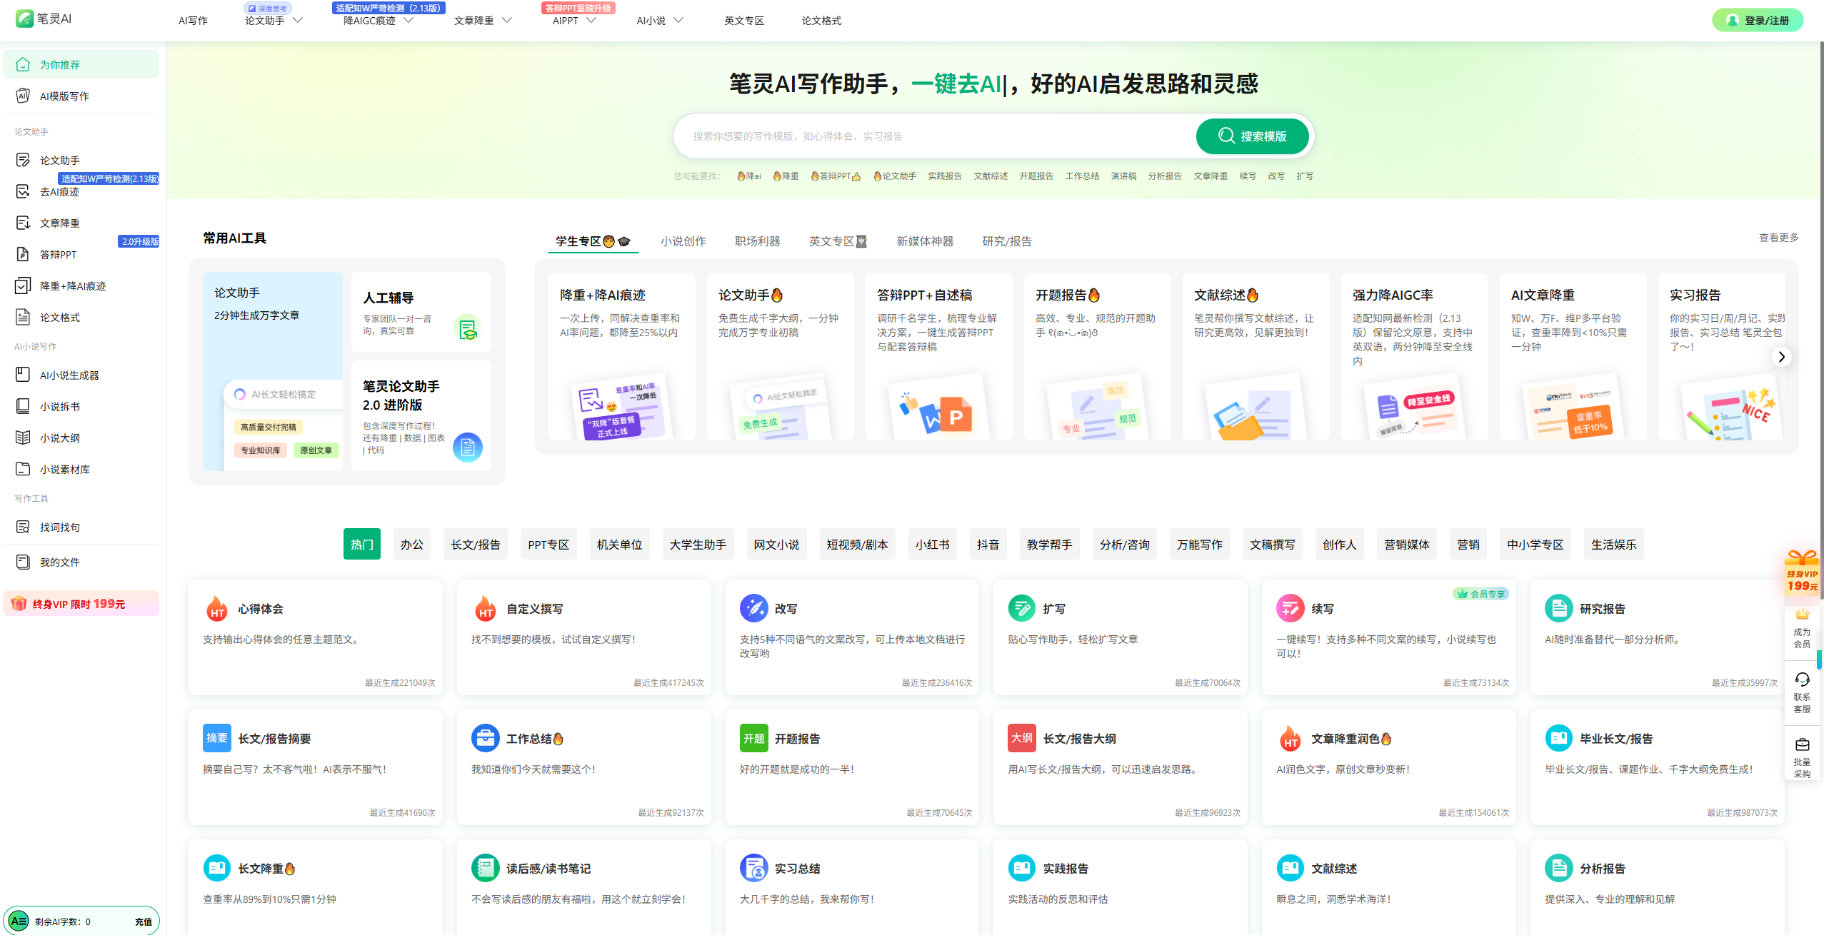Click the 终身VIP 限时199元 banner
The image size is (1824, 935).
pos(81,604)
